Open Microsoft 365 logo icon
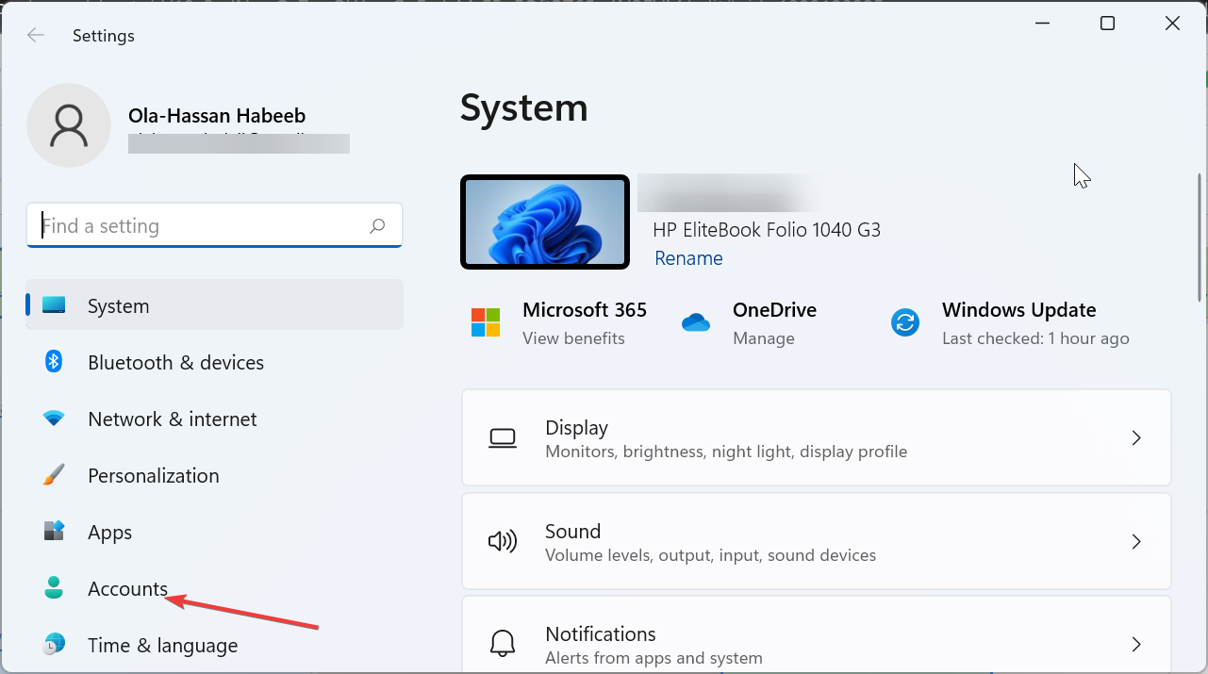Viewport: 1208px width, 674px height. tap(486, 322)
